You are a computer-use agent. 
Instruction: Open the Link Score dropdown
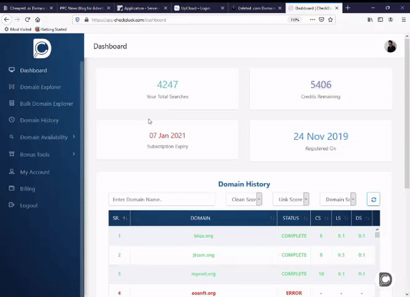coord(291,199)
